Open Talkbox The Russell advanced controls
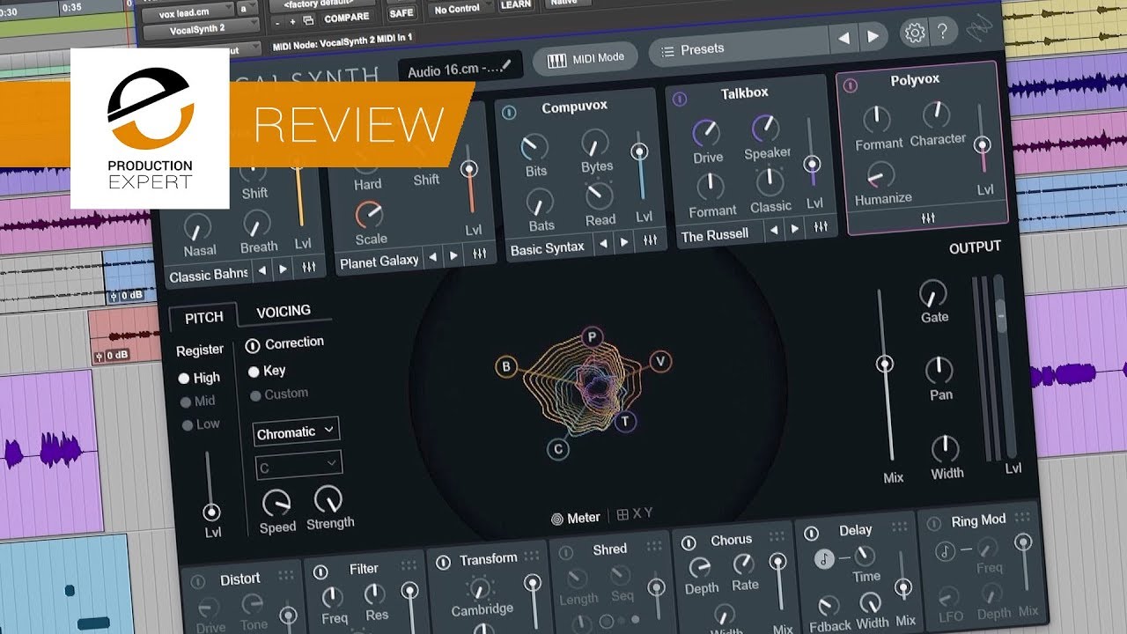This screenshot has width=1127, height=634. (821, 227)
